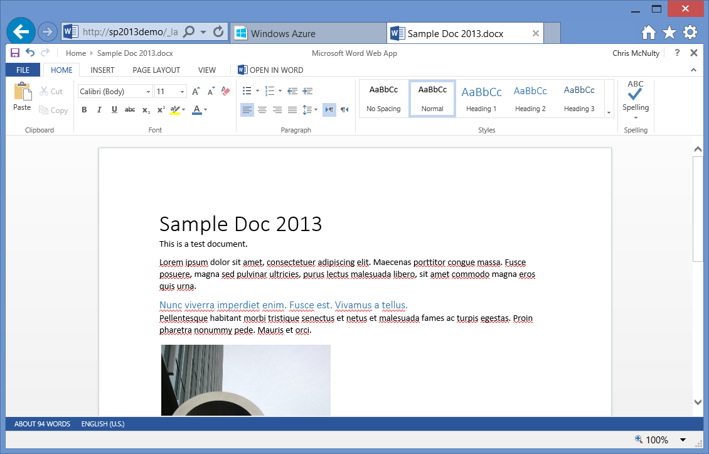The image size is (709, 454).
Task: Click OPEN IN WORD button
Action: pyautogui.click(x=270, y=70)
